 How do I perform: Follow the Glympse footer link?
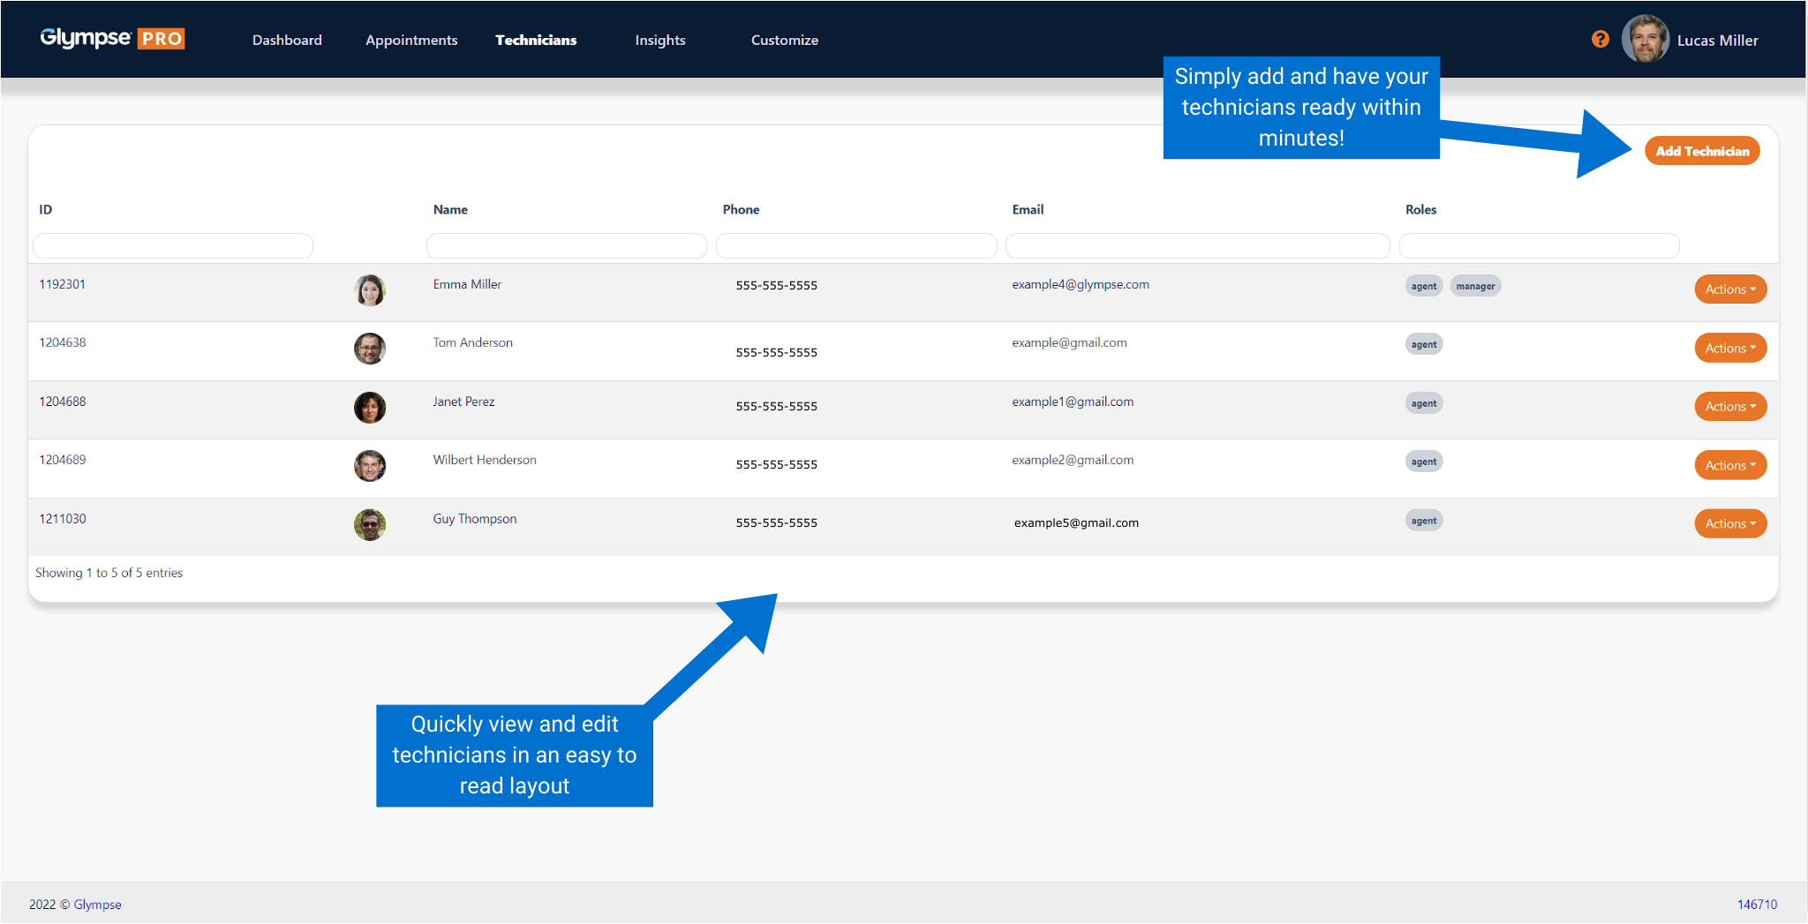(x=97, y=905)
